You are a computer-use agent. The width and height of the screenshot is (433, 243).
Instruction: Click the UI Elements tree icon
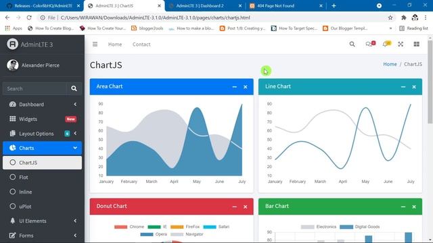click(13, 221)
